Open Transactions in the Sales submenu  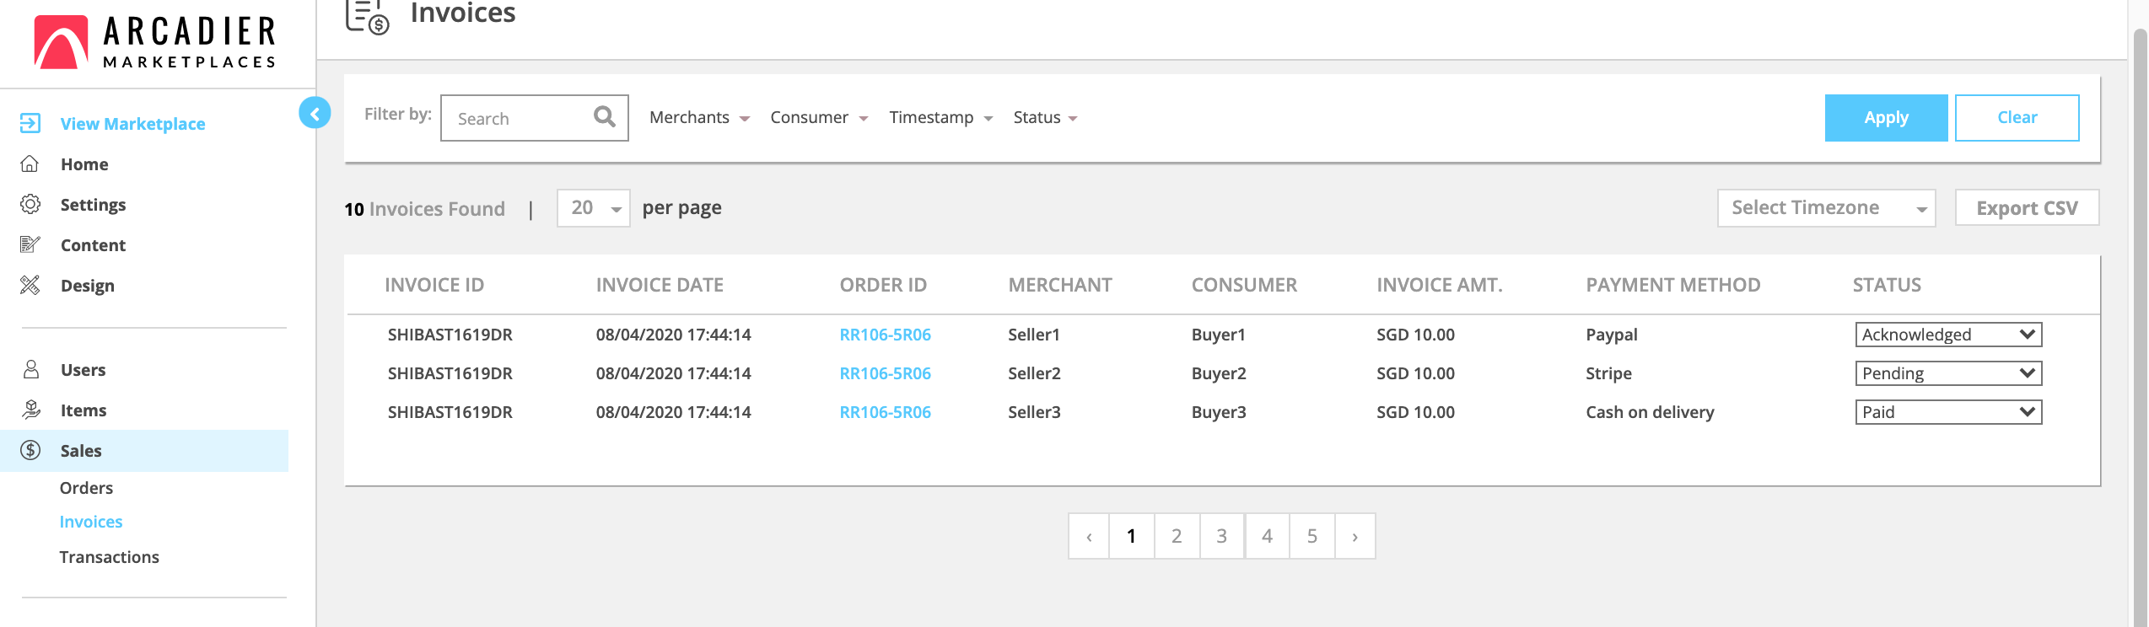tap(109, 557)
